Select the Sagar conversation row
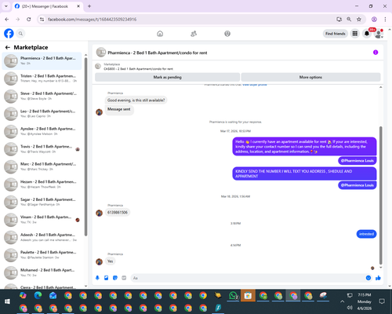Screen dimensions: 392x314 (x=42, y=202)
